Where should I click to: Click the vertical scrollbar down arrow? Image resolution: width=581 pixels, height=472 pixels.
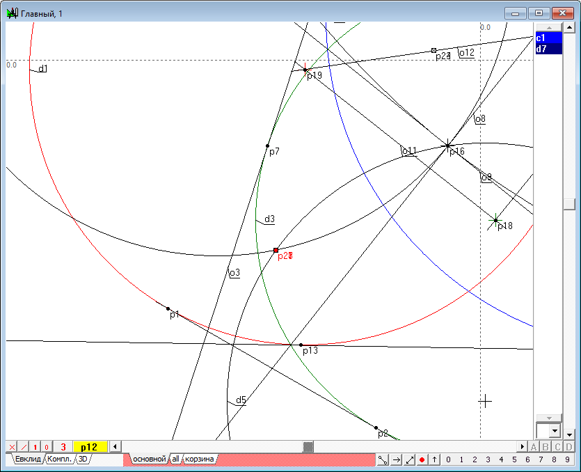(x=568, y=434)
